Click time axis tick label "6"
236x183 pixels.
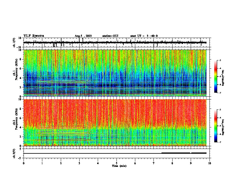tap(135, 163)
